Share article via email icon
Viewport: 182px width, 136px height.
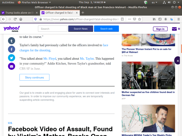click(x=11, y=66)
